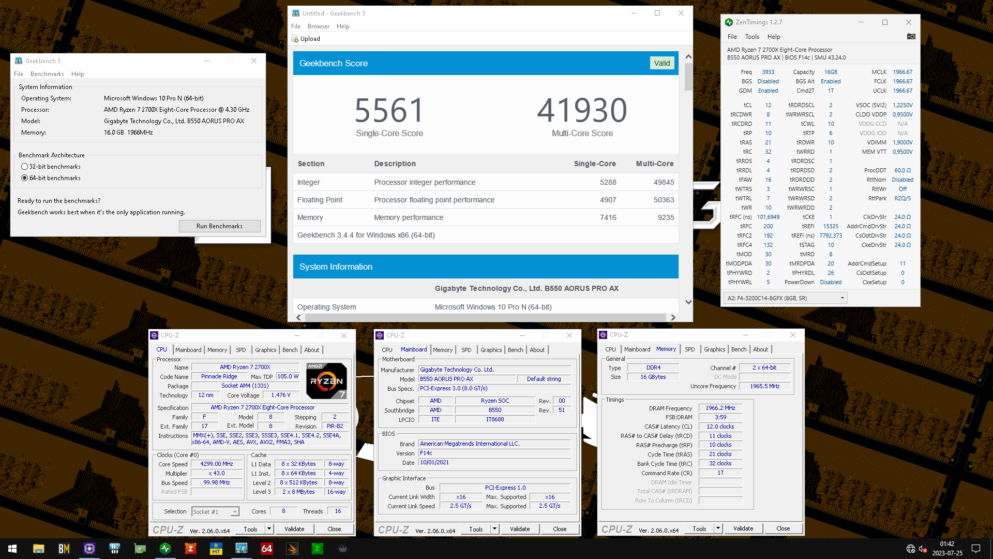Click Close button in CPU-Z Mainboard window
Image resolution: width=993 pixels, height=559 pixels.
(560, 529)
